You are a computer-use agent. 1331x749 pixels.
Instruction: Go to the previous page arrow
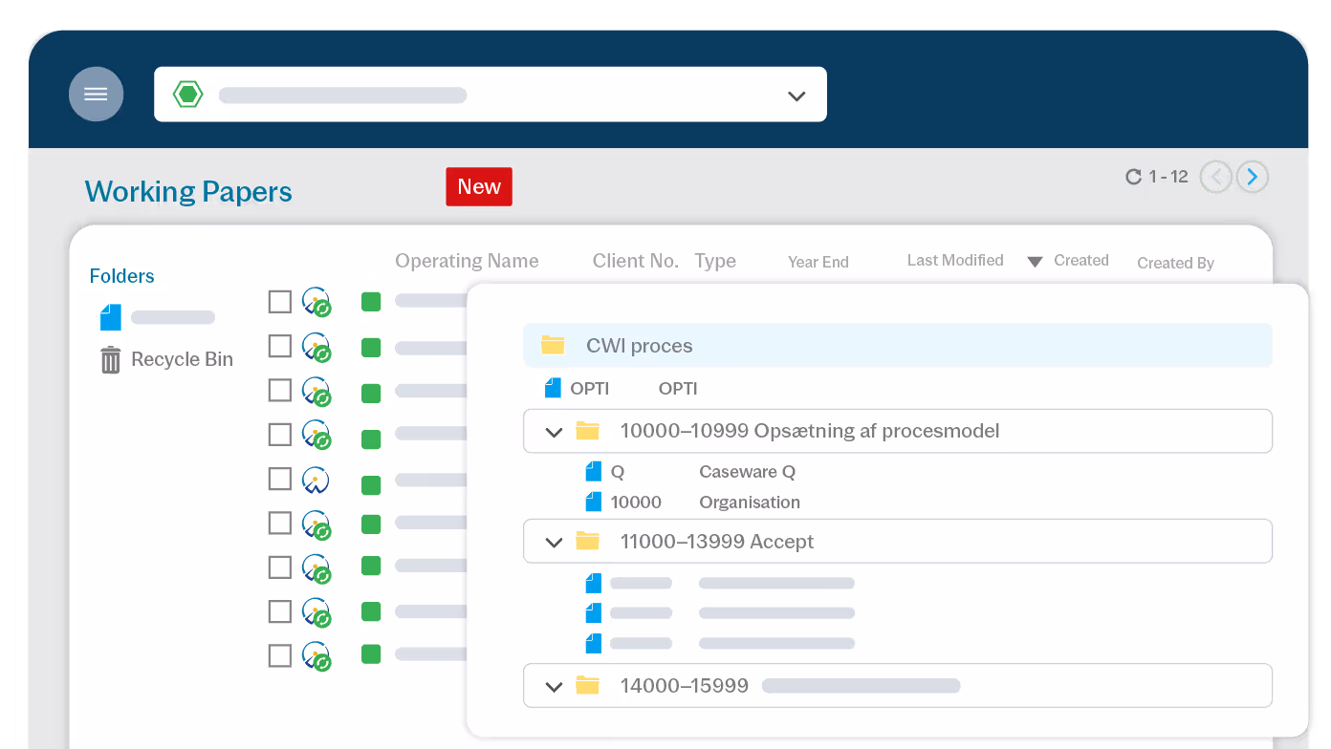[x=1216, y=177]
